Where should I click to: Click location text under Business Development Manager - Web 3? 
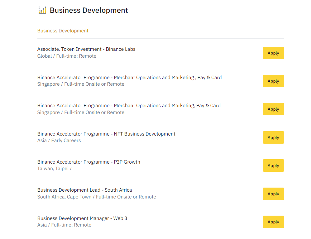(64, 225)
